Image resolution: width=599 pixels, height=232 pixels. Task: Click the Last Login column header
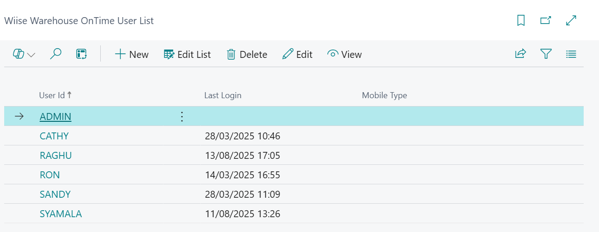pyautogui.click(x=223, y=95)
